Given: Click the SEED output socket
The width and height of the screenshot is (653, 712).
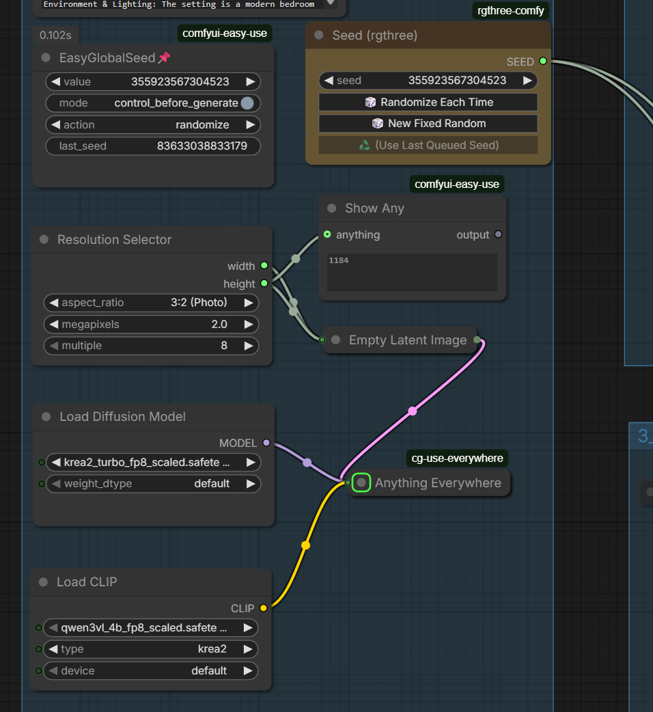Looking at the screenshot, I should coord(543,61).
